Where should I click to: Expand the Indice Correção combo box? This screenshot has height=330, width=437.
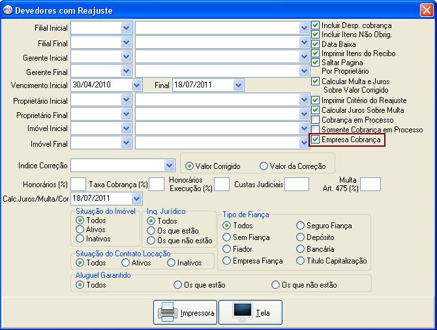click(170, 165)
